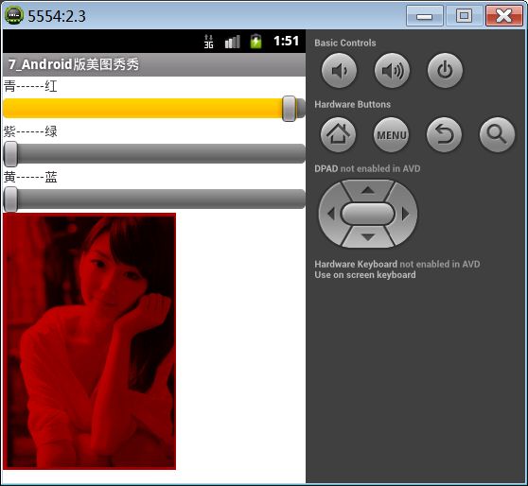The image size is (528, 486).
Task: Click the 紫------绿 slider thumb
Action: tap(10, 154)
